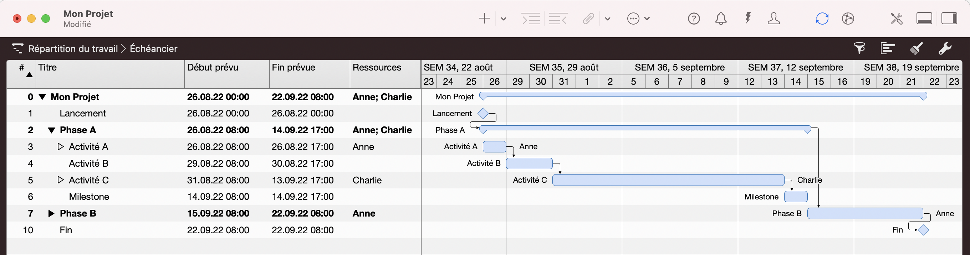Select Répartition du travail in breadcrumb
The width and height of the screenshot is (970, 255).
pyautogui.click(x=73, y=49)
